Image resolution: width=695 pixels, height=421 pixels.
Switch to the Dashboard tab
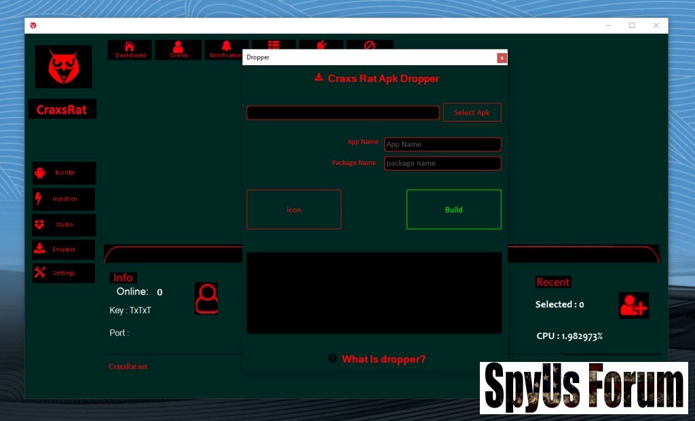click(130, 50)
